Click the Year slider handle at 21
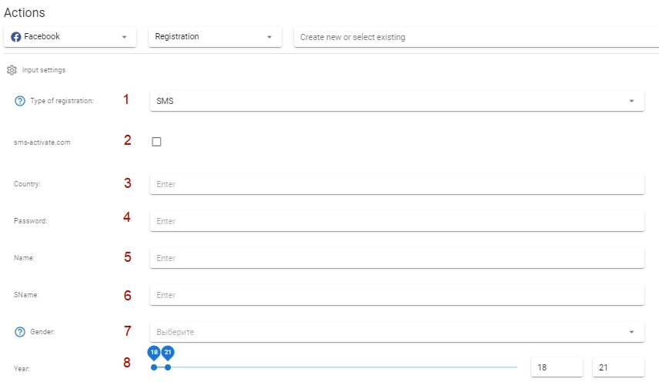Image resolution: width=659 pixels, height=382 pixels. (168, 367)
